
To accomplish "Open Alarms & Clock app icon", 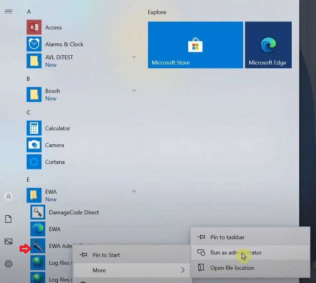I will (34, 44).
